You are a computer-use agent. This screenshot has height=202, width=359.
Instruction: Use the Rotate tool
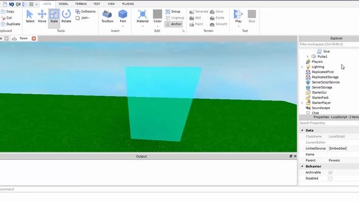pyautogui.click(x=66, y=16)
